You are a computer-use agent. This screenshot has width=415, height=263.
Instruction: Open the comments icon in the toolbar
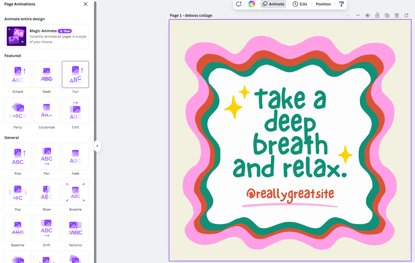point(238,4)
